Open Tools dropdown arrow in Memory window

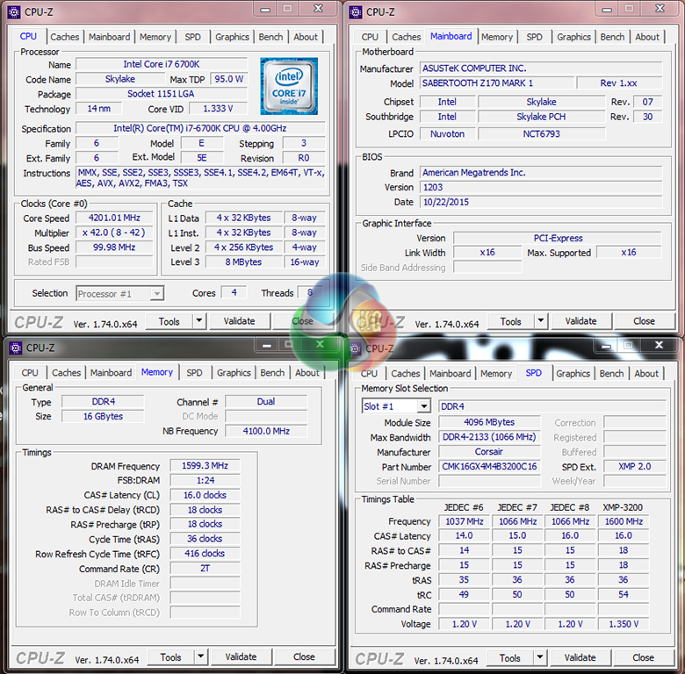(200, 656)
